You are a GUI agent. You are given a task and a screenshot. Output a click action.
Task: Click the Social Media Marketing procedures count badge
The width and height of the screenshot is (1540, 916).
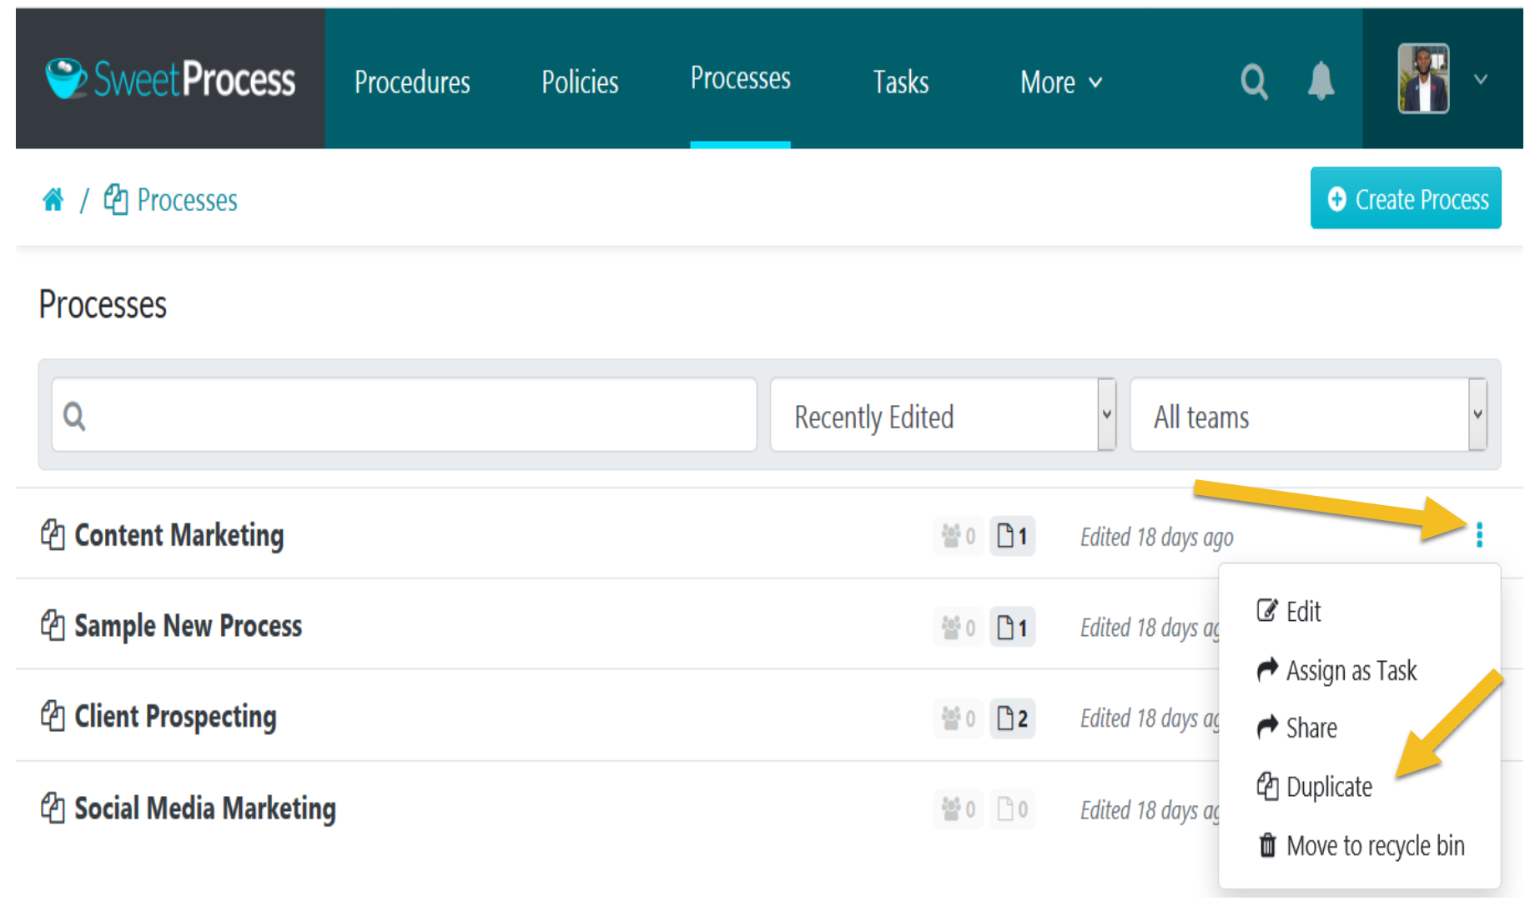point(1012,809)
